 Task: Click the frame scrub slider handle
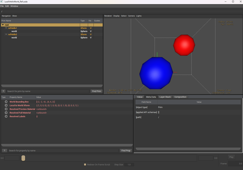pos(23,158)
